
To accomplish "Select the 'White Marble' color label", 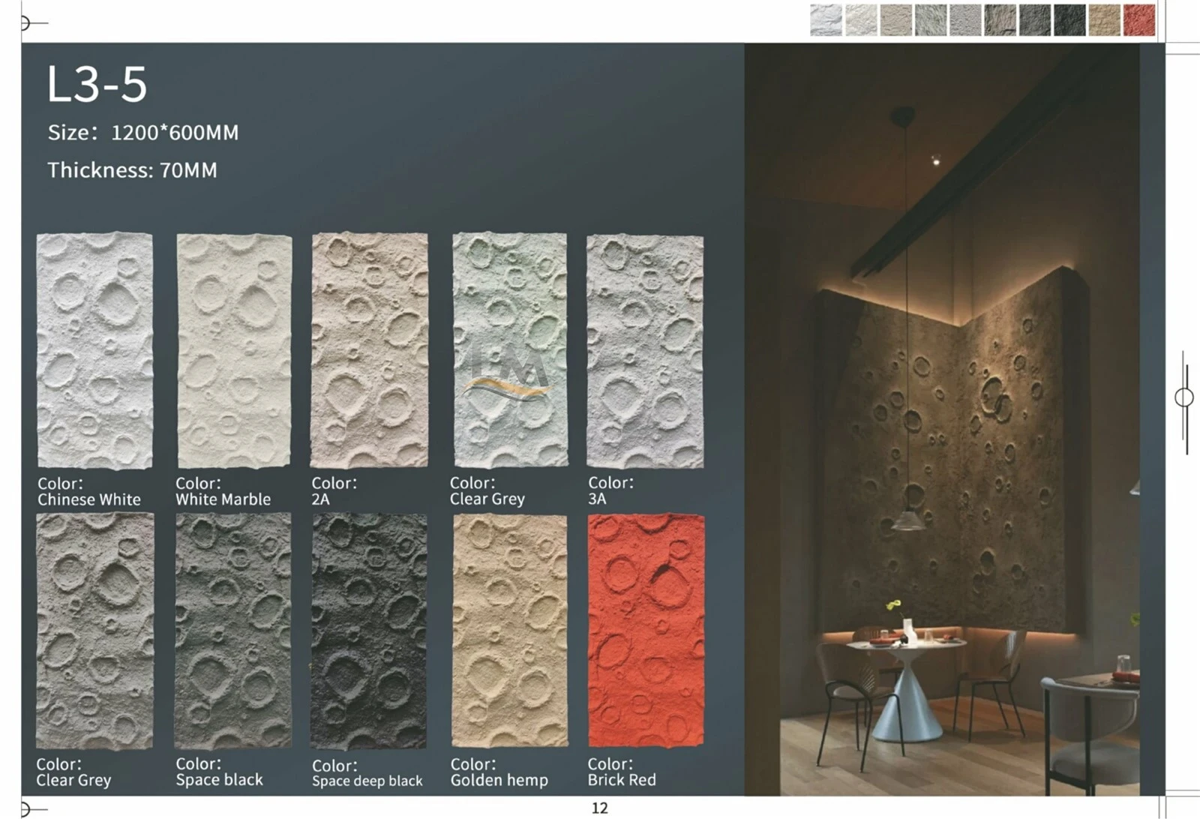I will click(x=223, y=499).
